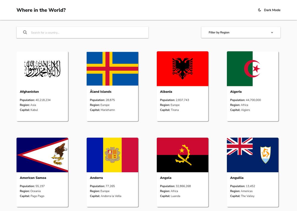Viewport: 297px width, 211px height.
Task: Click the Andorra flag image
Action: point(112,155)
